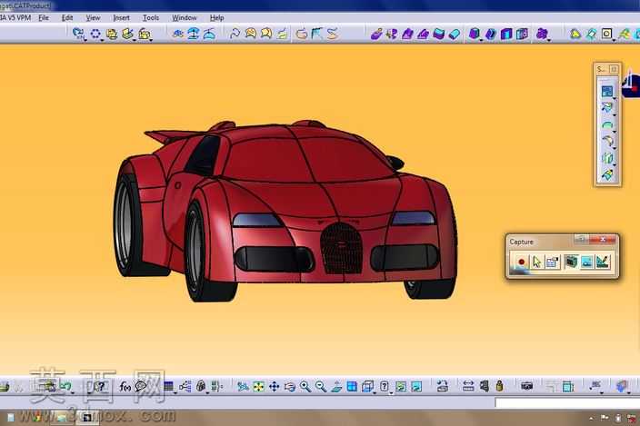Expand arrow beside View Mode icon
Image resolution: width=640 pixels, height=426 pixels.
[x=391, y=393]
